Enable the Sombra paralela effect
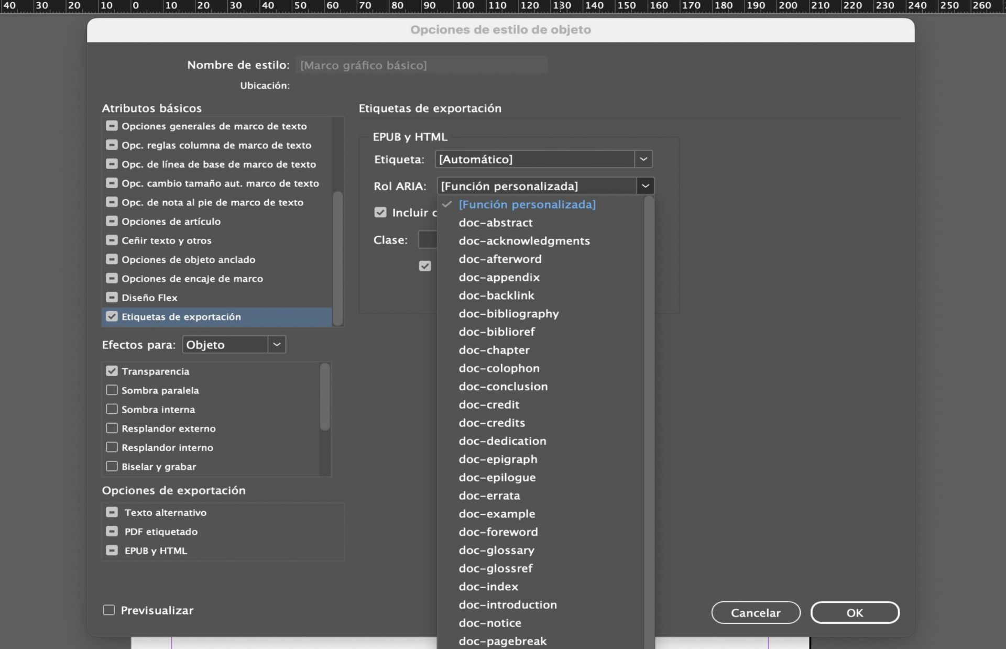The width and height of the screenshot is (1006, 649). (x=112, y=390)
